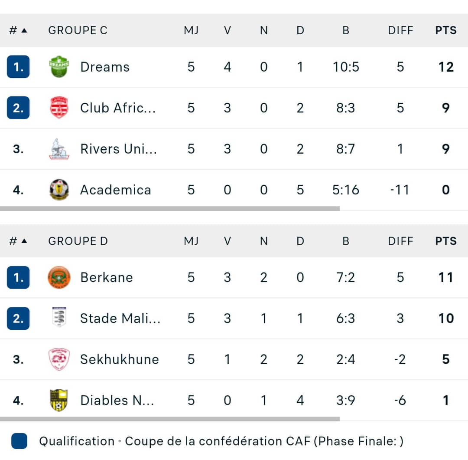Image resolution: width=468 pixels, height=460 pixels.
Task: Click the Rivers United team logo
Action: [x=59, y=149]
